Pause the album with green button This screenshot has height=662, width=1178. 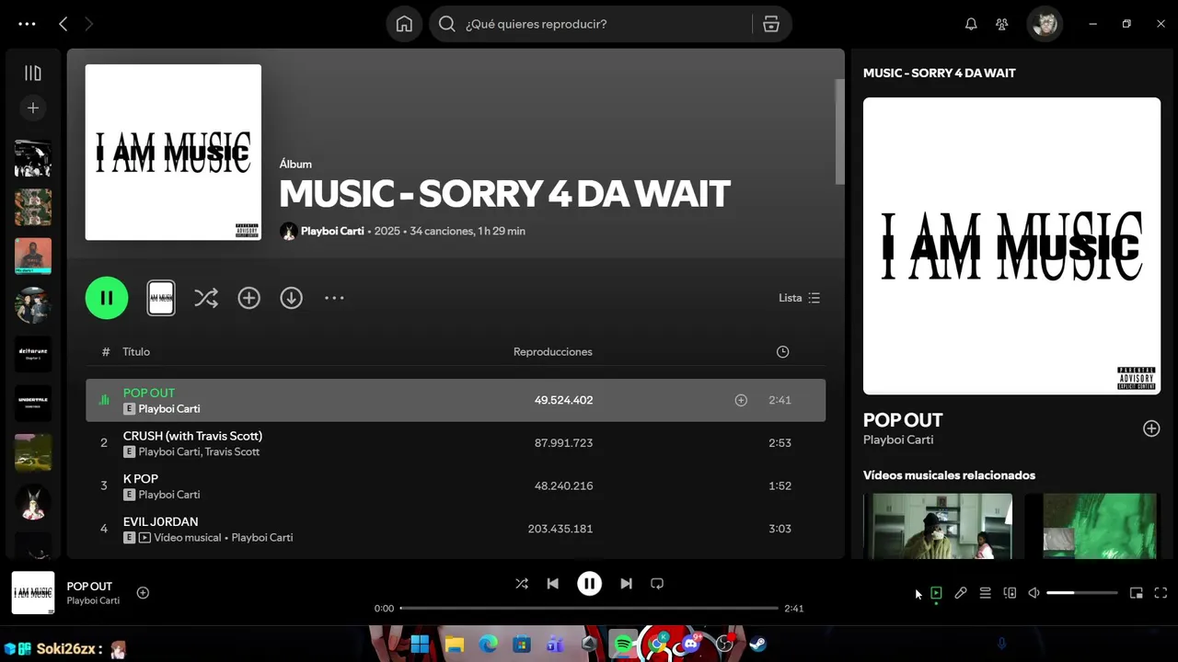pos(107,298)
